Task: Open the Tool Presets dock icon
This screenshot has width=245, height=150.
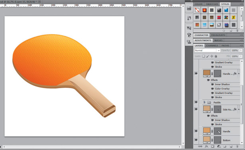Action: [x=189, y=28]
